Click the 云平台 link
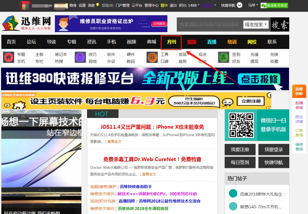 coord(137,6)
